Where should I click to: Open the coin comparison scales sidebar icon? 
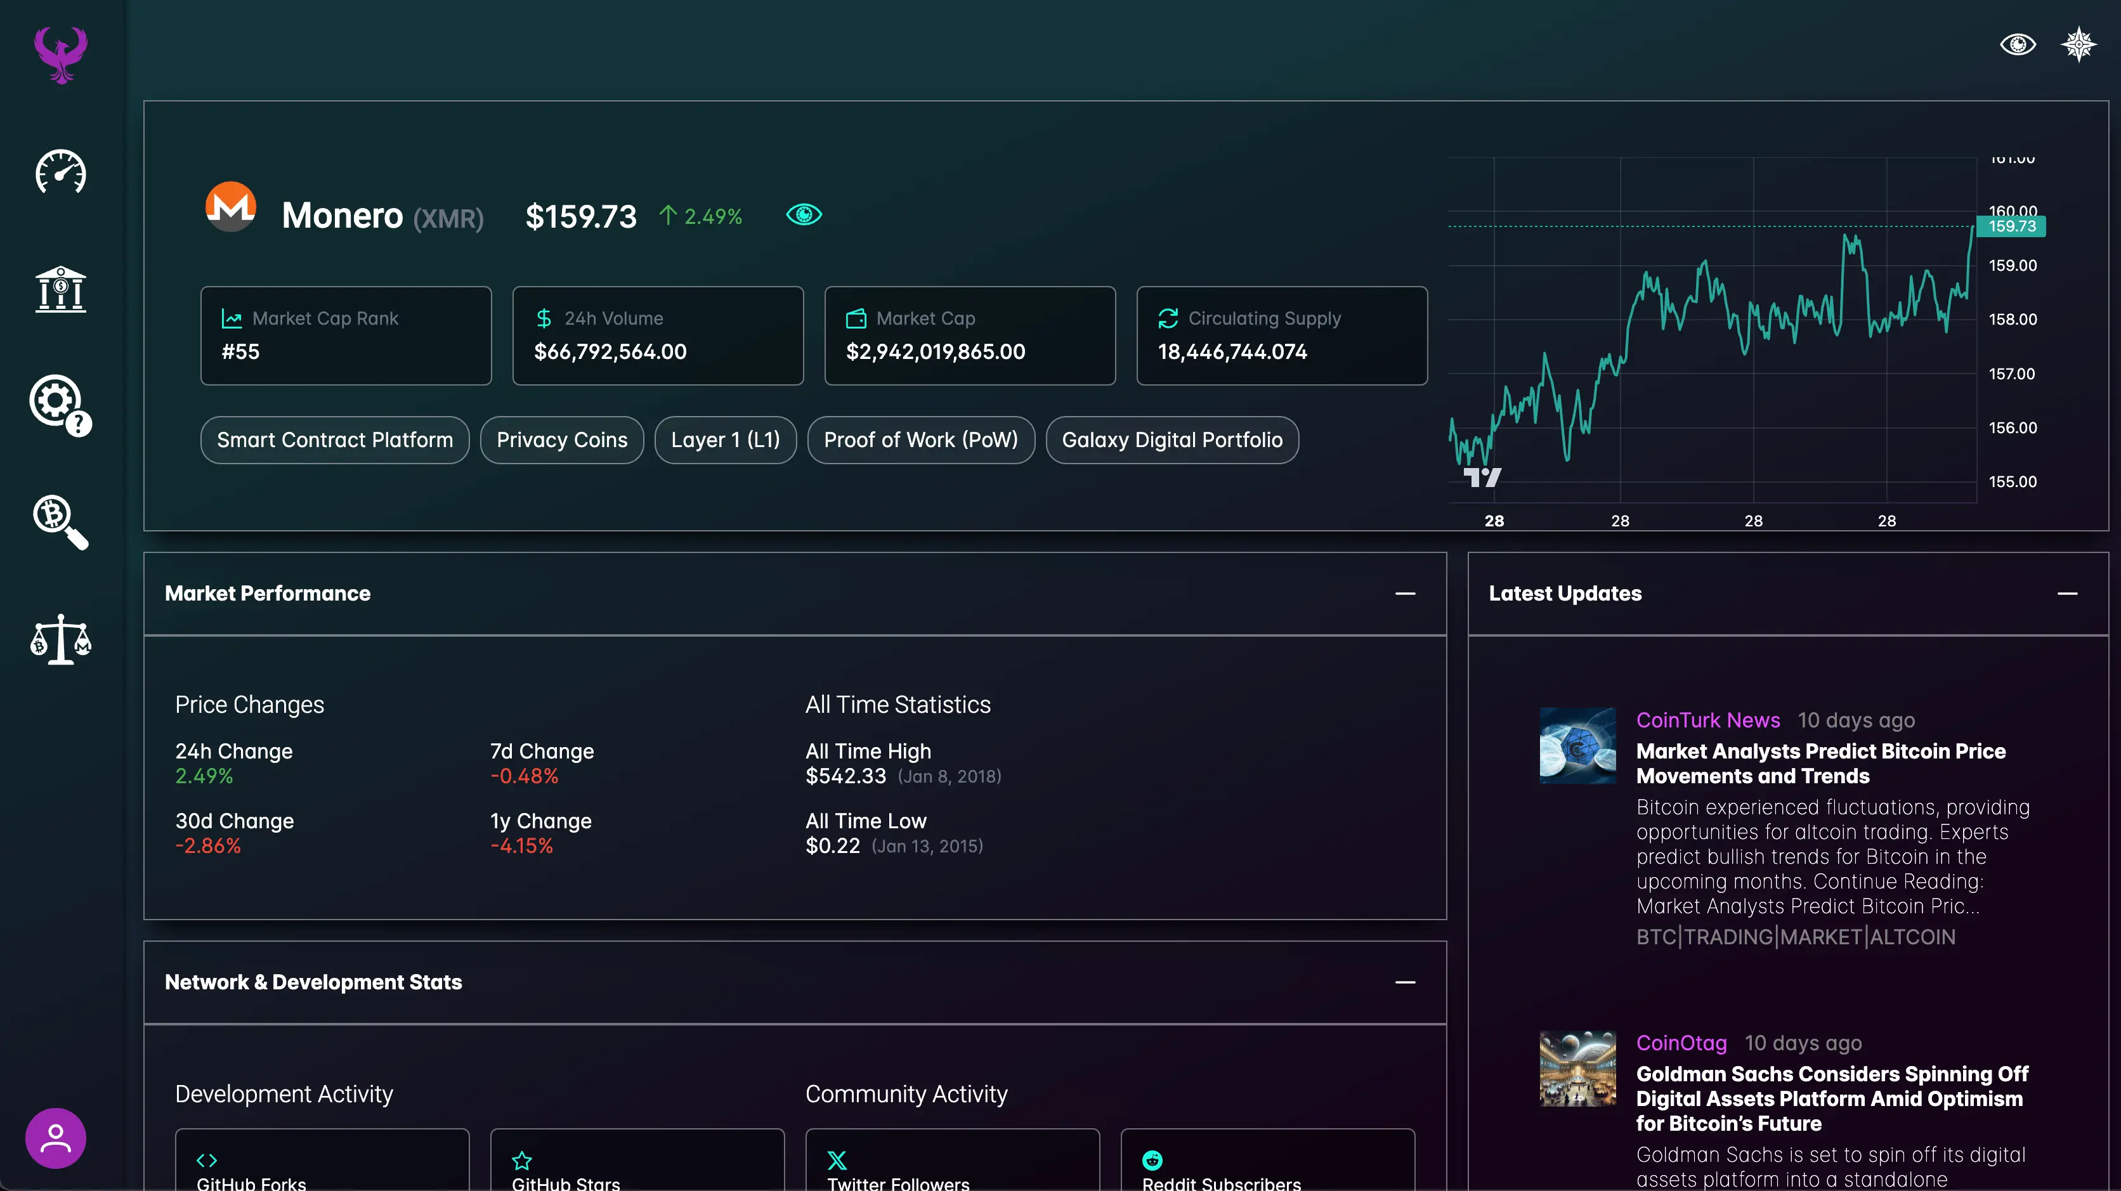[61, 639]
